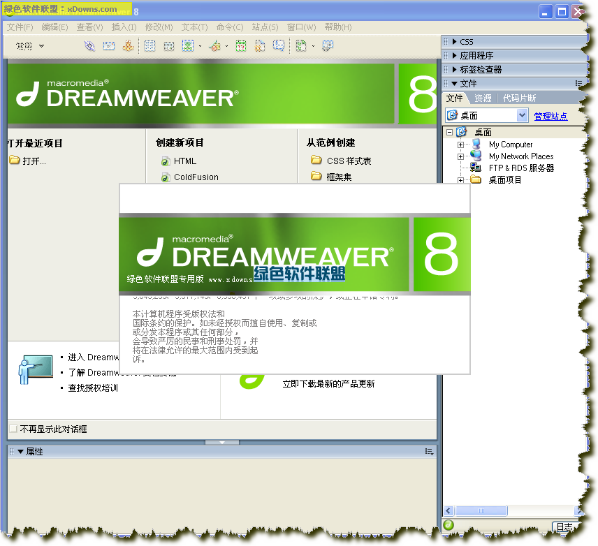Expand the CSS panel group

click(x=454, y=42)
